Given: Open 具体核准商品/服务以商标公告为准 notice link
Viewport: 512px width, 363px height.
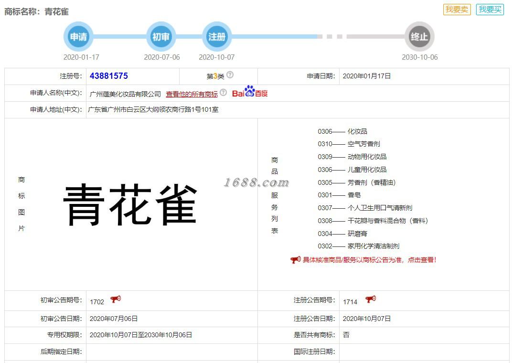Looking at the screenshot, I should (369, 260).
